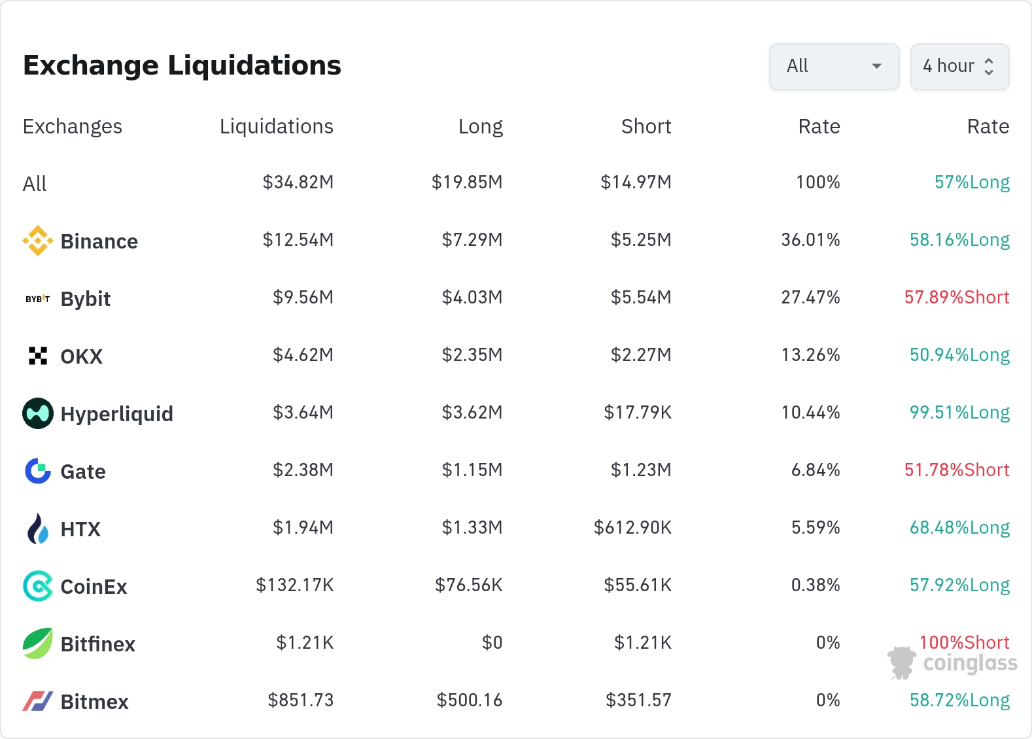1032x739 pixels.
Task: Click the CoinEx logo icon
Action: 38,586
